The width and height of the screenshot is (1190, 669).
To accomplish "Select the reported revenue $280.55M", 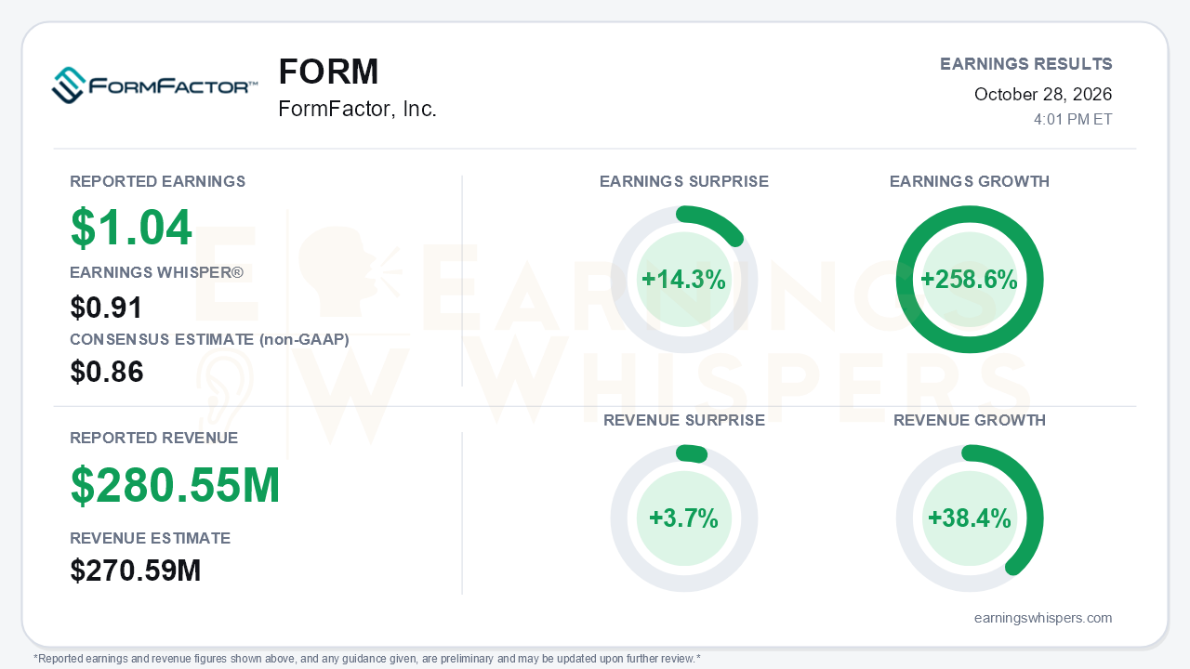I will point(176,485).
